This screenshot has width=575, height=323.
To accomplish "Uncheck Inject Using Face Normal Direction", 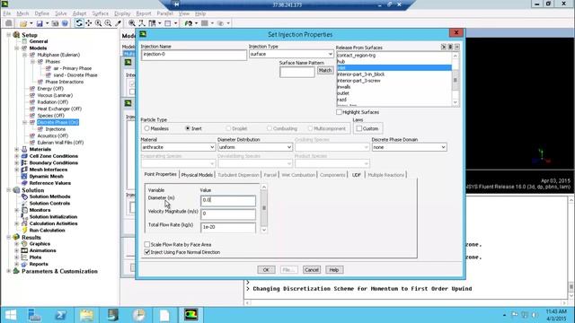I will click(x=147, y=252).
